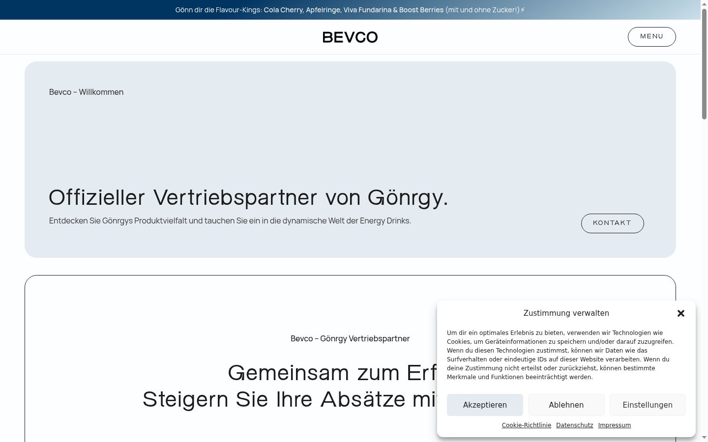This screenshot has width=708, height=442.
Task: Close the cookie consent dialog
Action: pyautogui.click(x=681, y=313)
